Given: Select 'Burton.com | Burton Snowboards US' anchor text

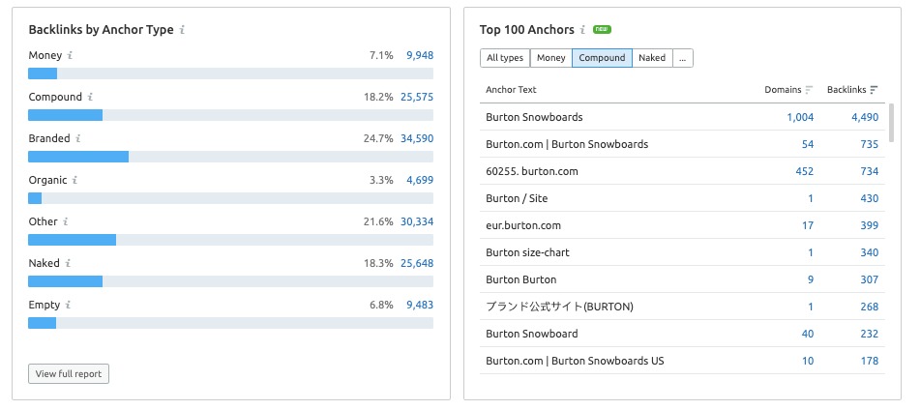Looking at the screenshot, I should coord(575,361).
